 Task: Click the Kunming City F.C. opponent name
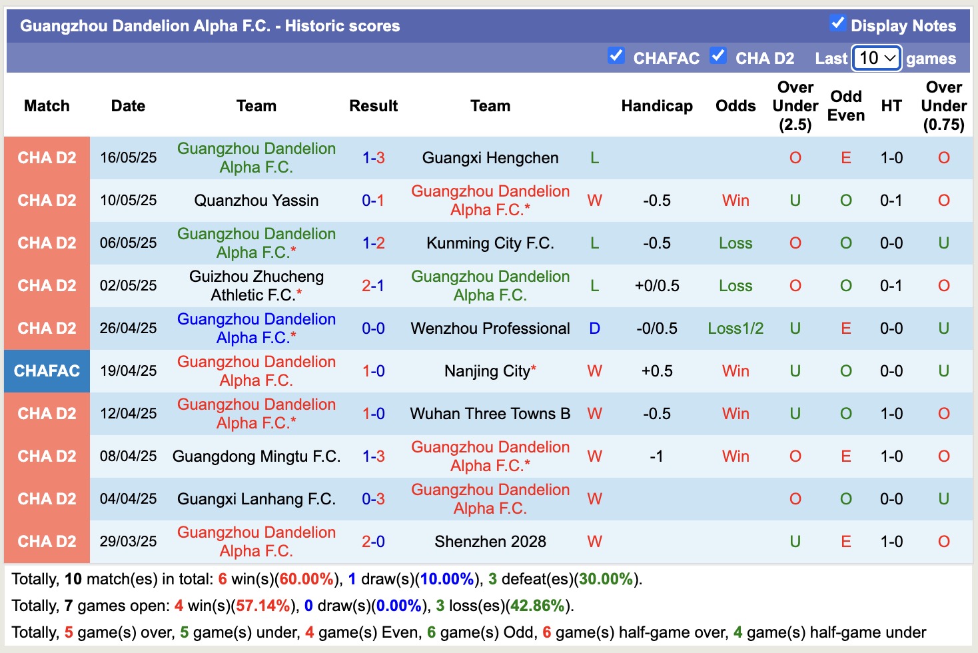490,243
